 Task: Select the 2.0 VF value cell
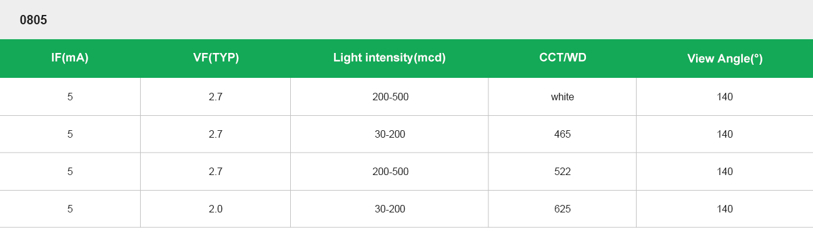216,209
